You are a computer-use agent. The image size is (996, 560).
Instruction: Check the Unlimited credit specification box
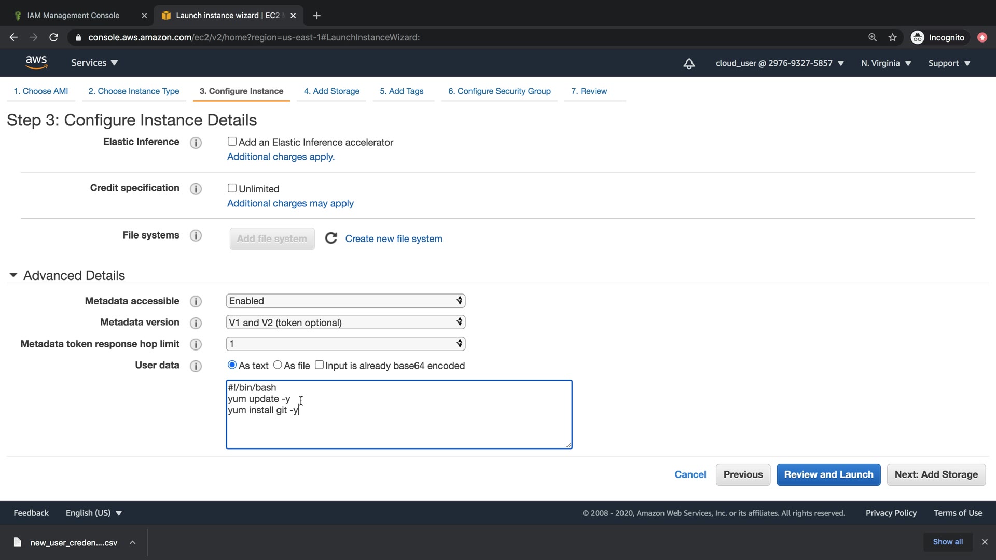(232, 188)
